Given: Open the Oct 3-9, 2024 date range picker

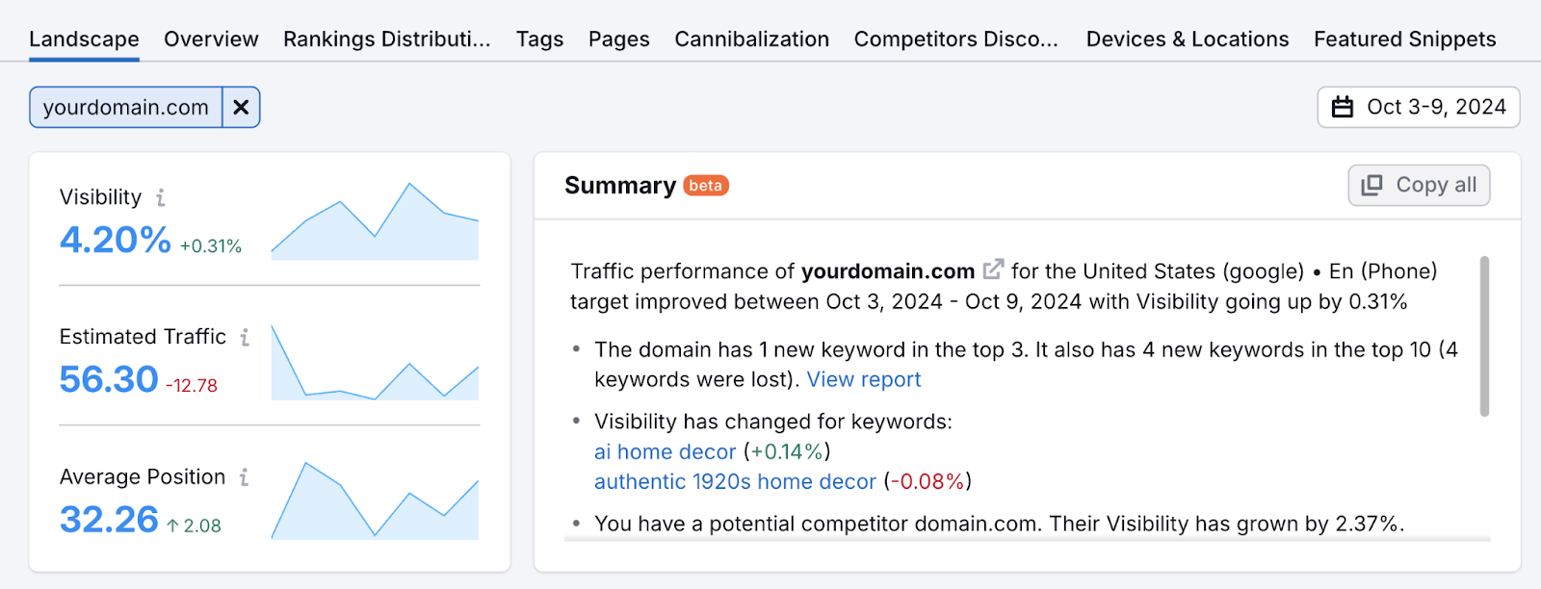Looking at the screenshot, I should (1418, 107).
